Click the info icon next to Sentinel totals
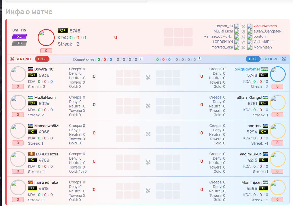 (x=141, y=58)
